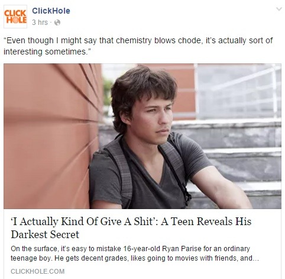Click the 'teenage boy. He gets decent grades' text line

(69, 258)
